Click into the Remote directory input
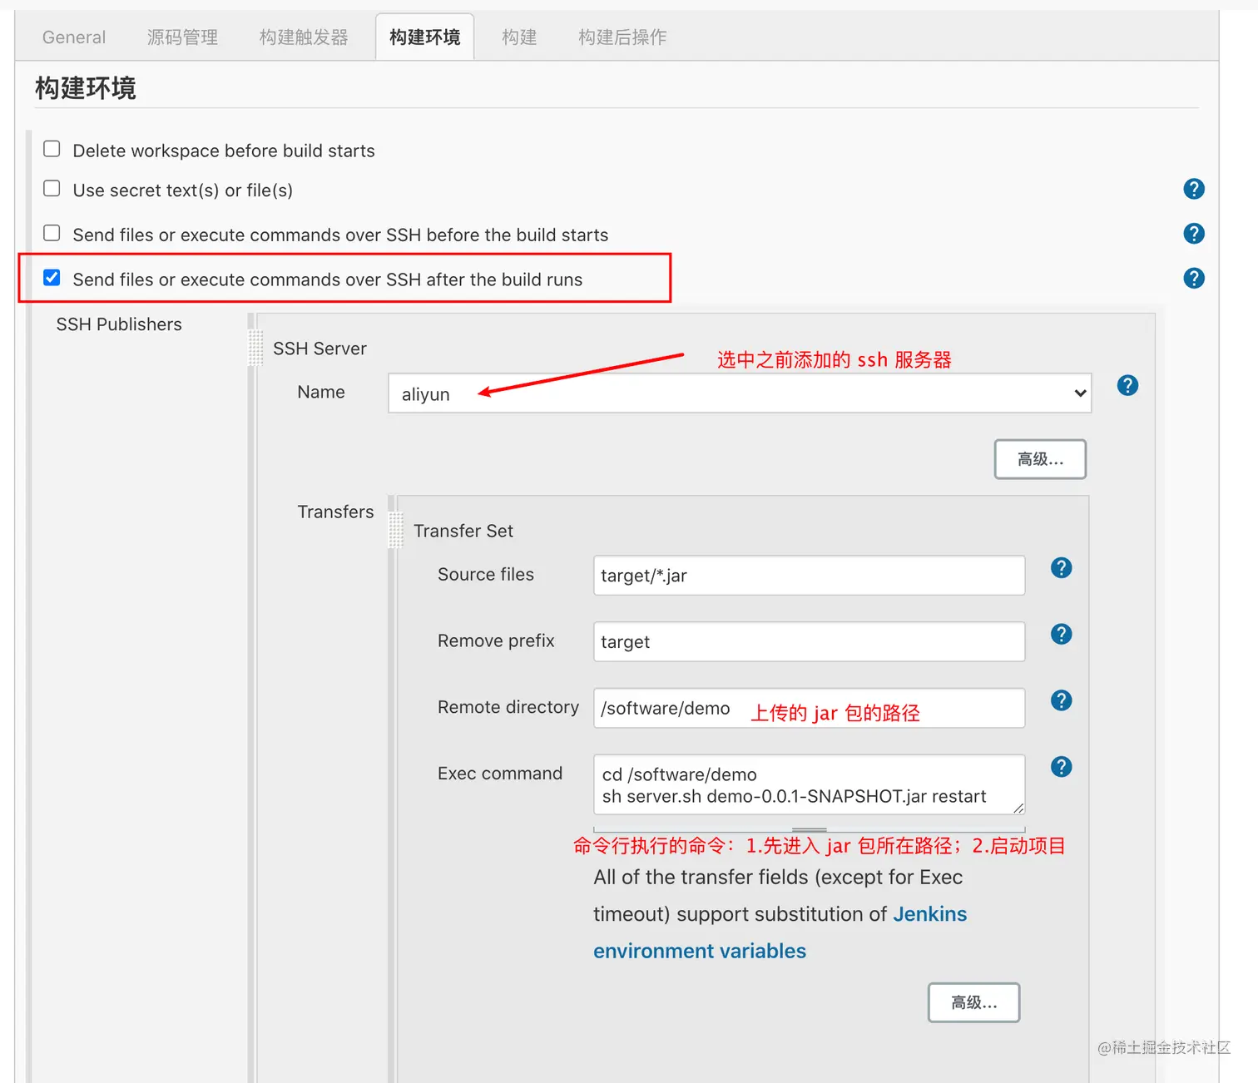The height and width of the screenshot is (1083, 1258). pos(809,708)
